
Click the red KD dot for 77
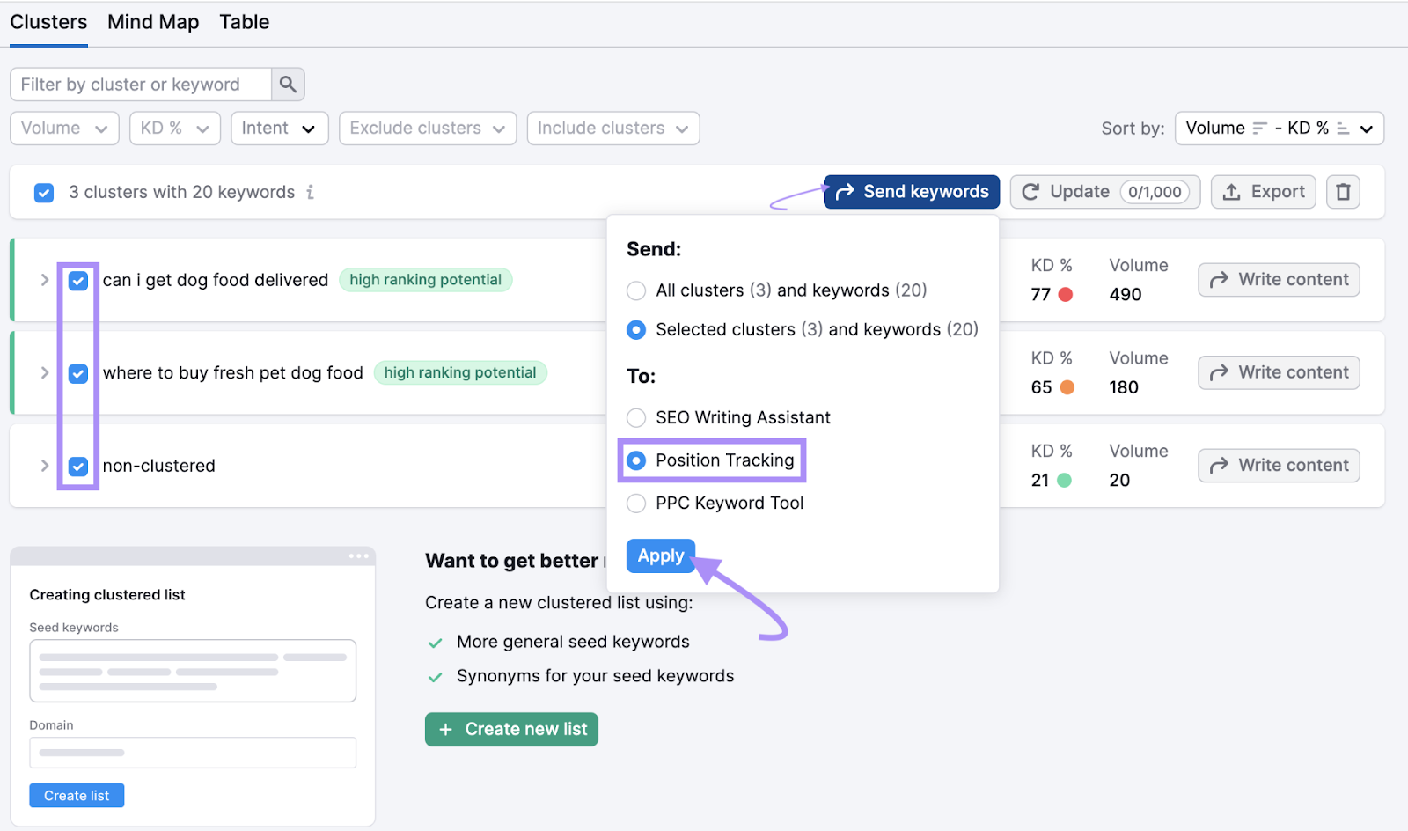tap(1065, 295)
